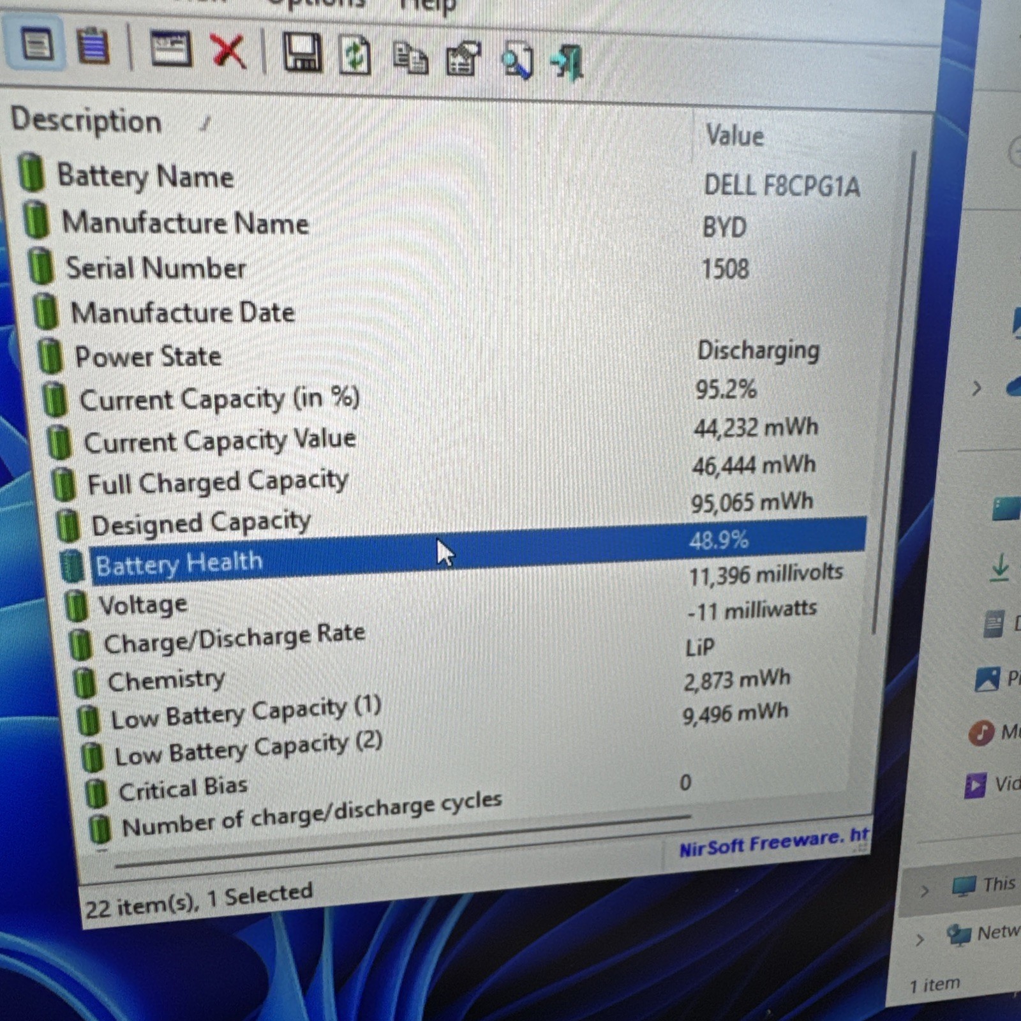
Task: Copy selected items using the toolbar copy icon
Action: click(410, 58)
